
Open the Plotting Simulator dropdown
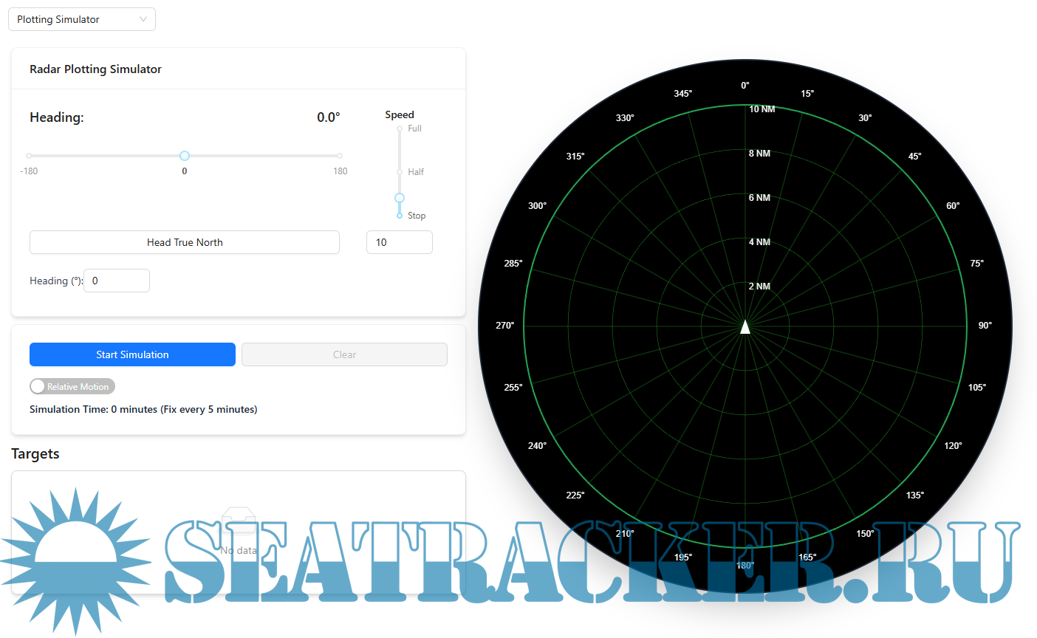tap(81, 19)
